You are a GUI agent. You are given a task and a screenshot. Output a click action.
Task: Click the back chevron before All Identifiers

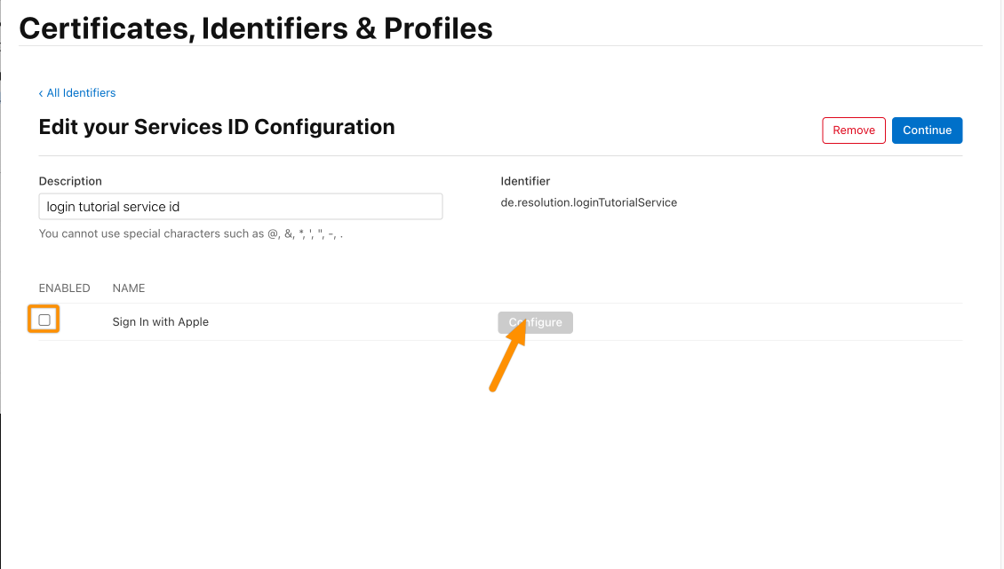click(x=41, y=93)
